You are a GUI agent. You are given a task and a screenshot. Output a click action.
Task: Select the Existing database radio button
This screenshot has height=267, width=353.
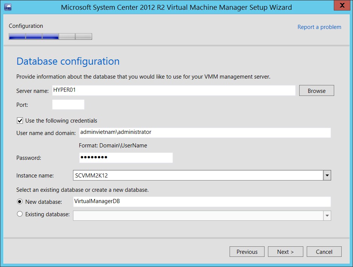[20, 214]
